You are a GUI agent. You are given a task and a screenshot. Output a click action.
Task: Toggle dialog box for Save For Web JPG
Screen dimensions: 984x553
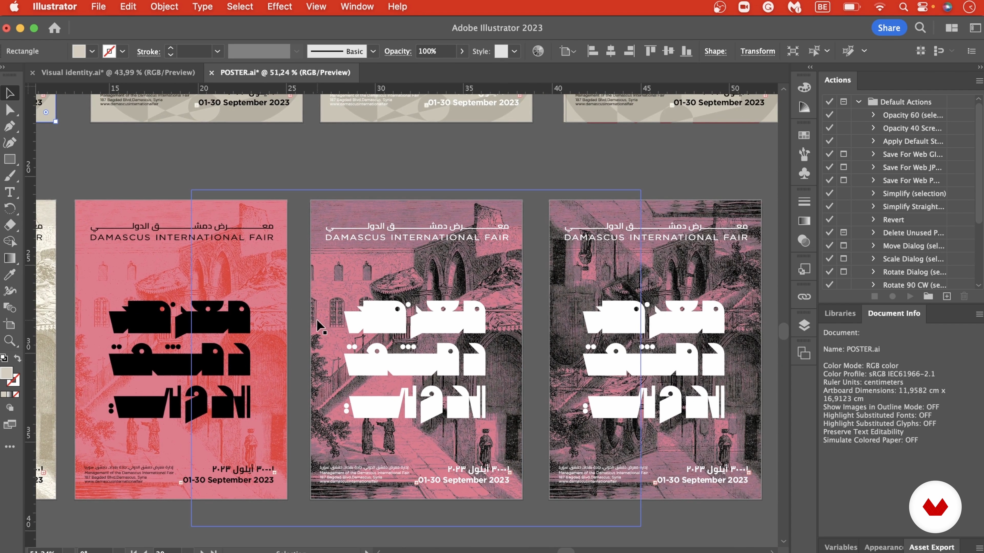point(843,167)
